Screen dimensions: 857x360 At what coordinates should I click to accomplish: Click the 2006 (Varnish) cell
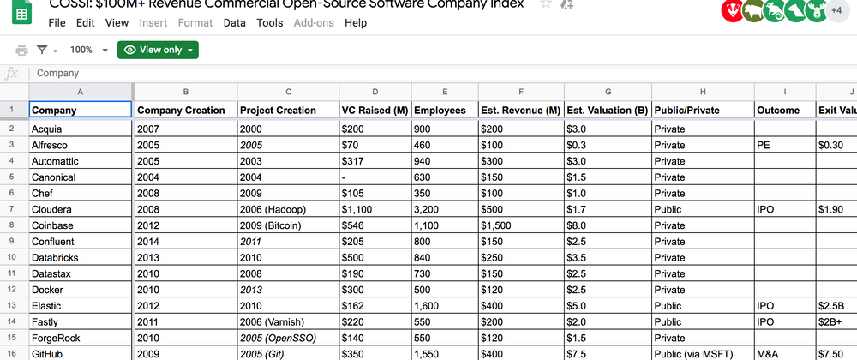click(x=288, y=321)
